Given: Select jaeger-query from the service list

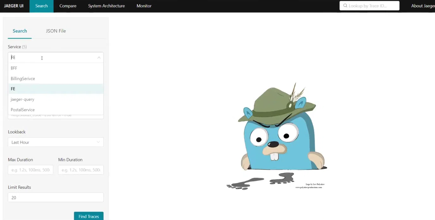Looking at the screenshot, I should tap(56, 99).
